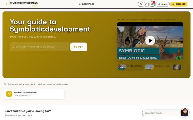Open the symbioticdevelopment topic card
This screenshot has height=120, width=193.
pyautogui.click(x=34, y=94)
